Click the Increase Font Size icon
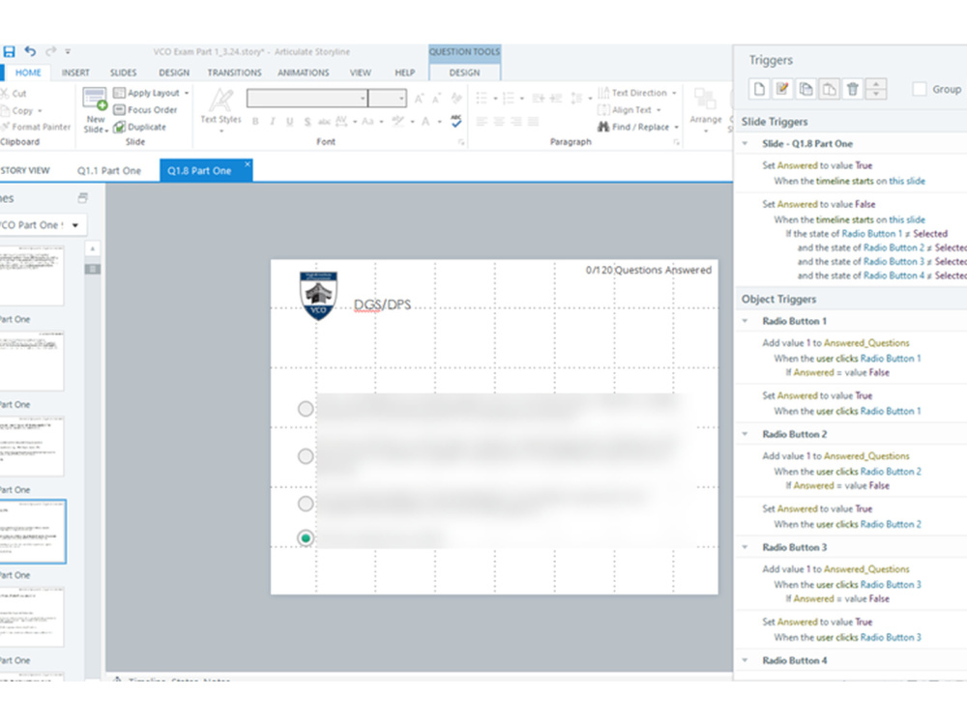 pyautogui.click(x=419, y=98)
